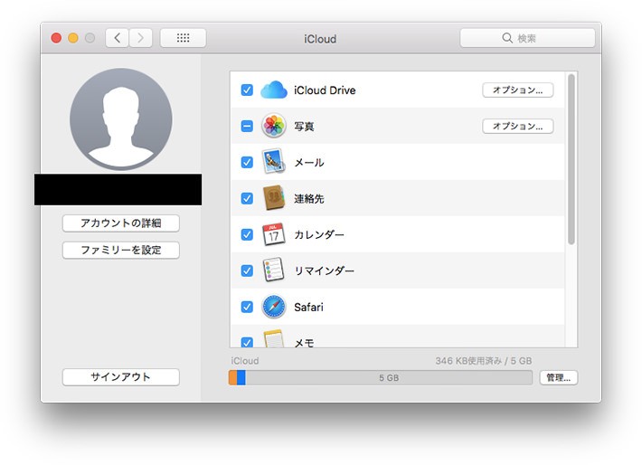Click the Mail stamp icon

click(273, 161)
